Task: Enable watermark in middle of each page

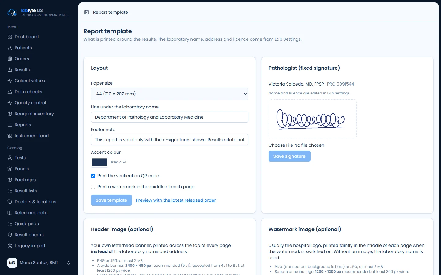Action: (x=93, y=187)
